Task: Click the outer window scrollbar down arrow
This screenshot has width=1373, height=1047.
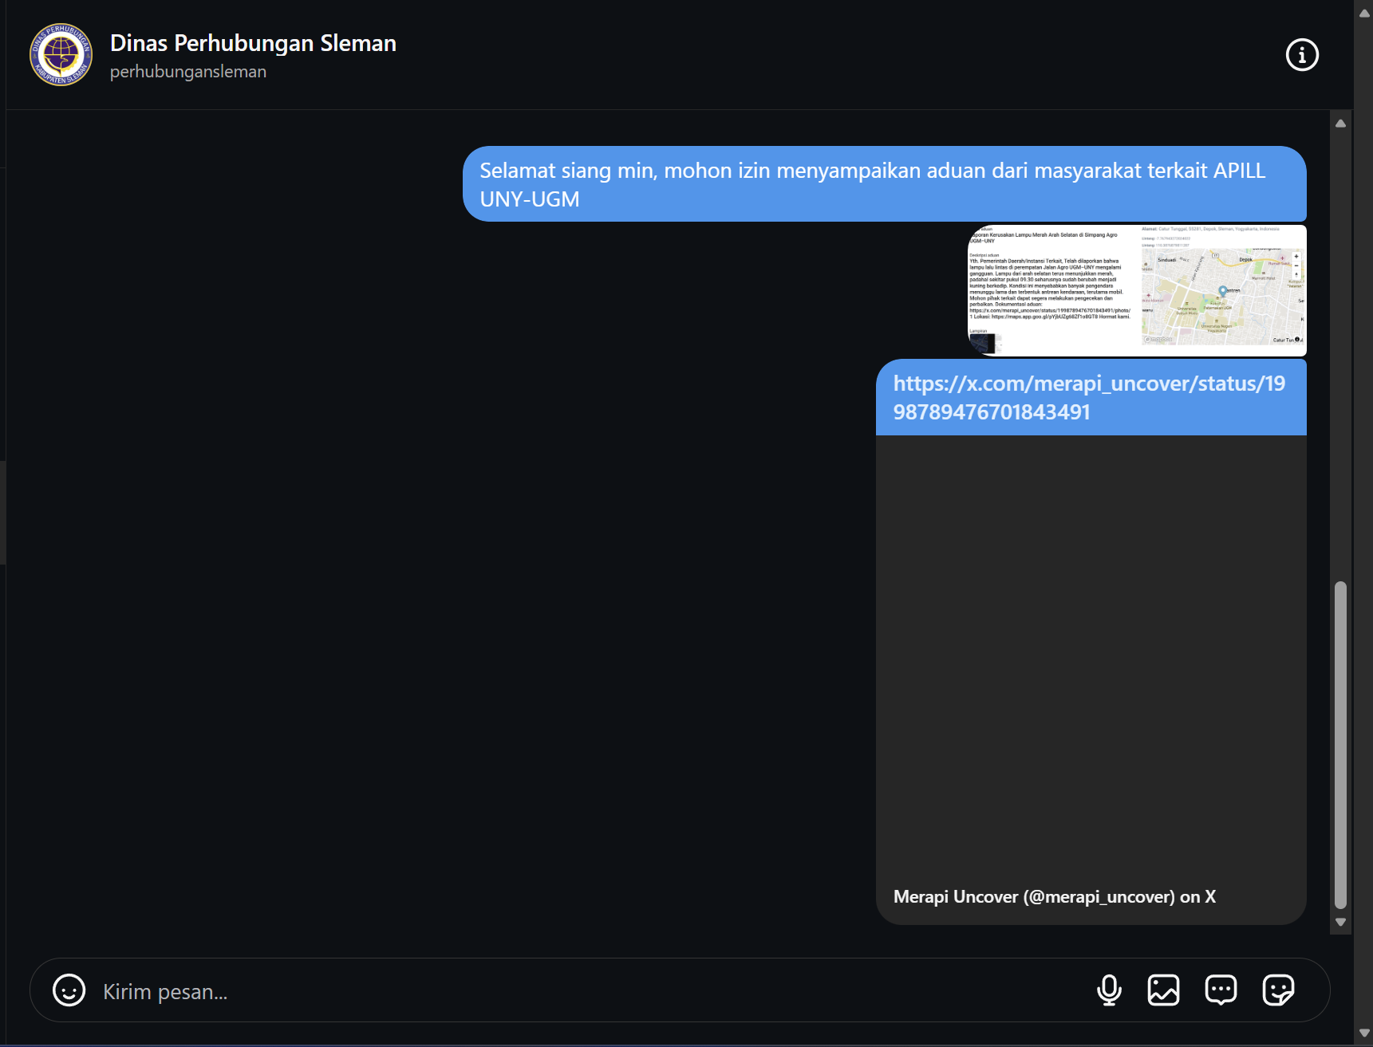Action: point(1364,1033)
